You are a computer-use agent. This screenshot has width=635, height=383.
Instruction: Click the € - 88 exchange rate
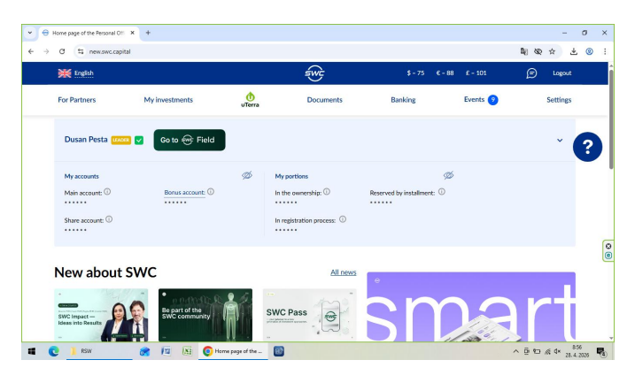point(445,73)
